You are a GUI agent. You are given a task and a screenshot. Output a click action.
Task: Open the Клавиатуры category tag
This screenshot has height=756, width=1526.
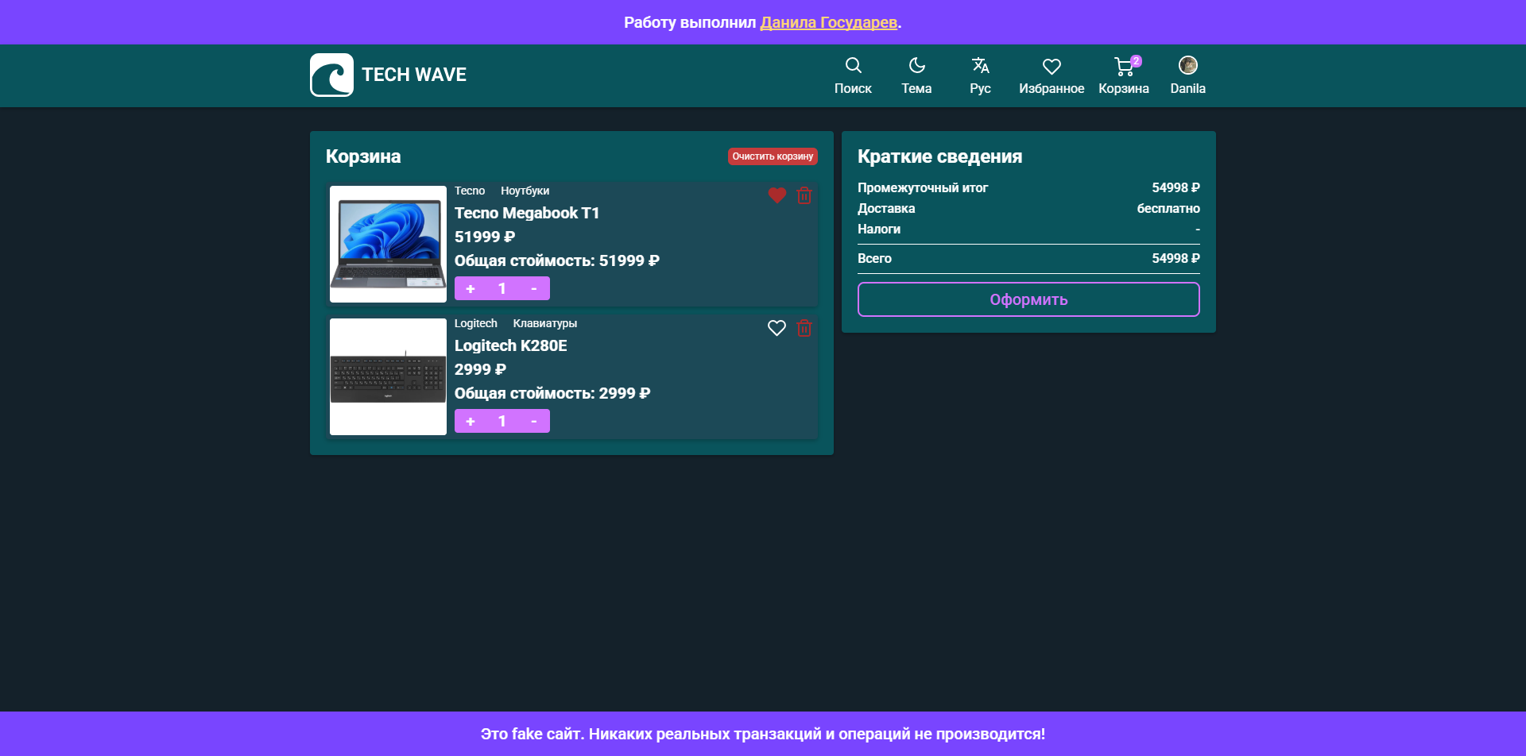(544, 323)
